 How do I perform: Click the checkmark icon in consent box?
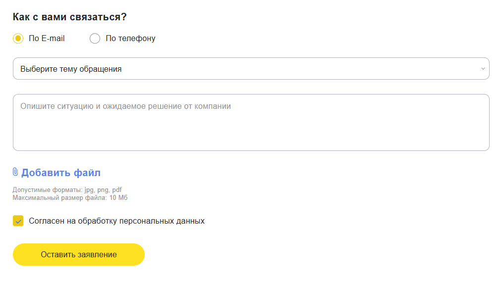pos(18,221)
